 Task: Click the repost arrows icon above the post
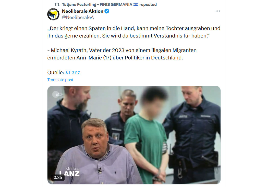57,4
